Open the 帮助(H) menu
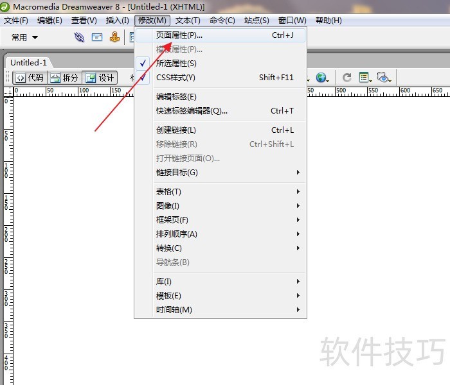The height and width of the screenshot is (385, 450). (328, 21)
